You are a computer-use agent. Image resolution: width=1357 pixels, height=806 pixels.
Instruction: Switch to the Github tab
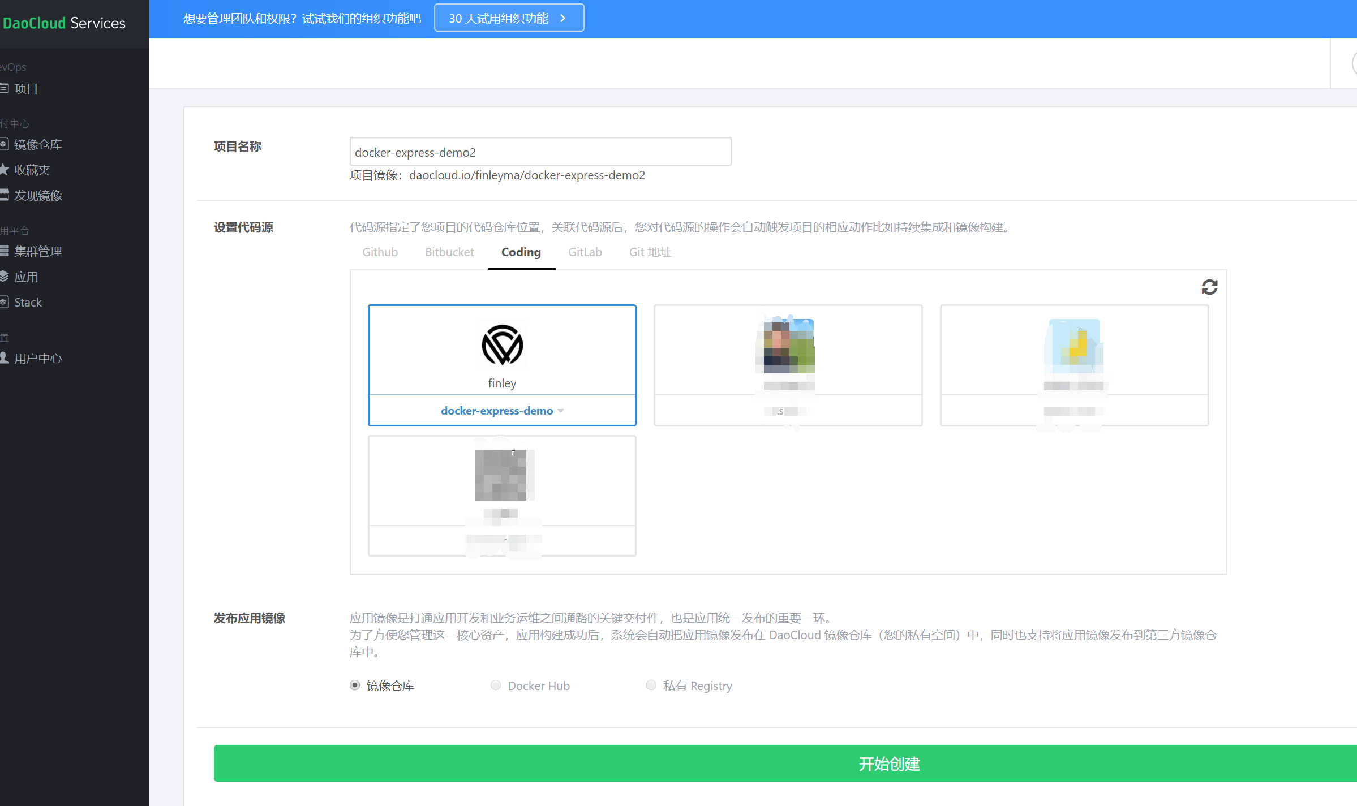point(380,252)
